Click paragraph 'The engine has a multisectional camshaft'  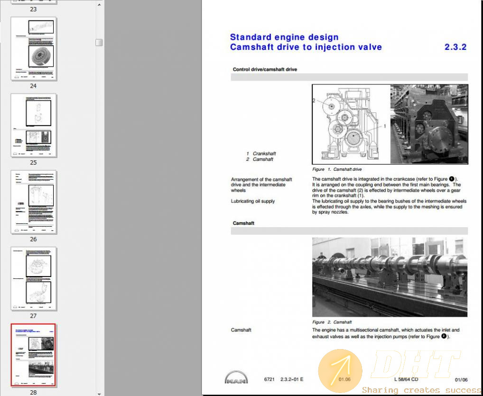[386, 333]
